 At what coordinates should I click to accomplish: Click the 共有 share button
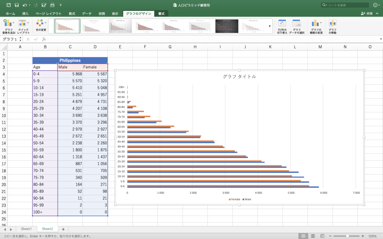[x=367, y=14]
